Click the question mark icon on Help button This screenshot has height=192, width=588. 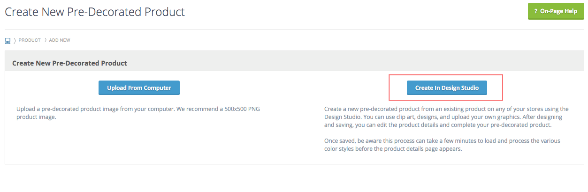click(536, 11)
